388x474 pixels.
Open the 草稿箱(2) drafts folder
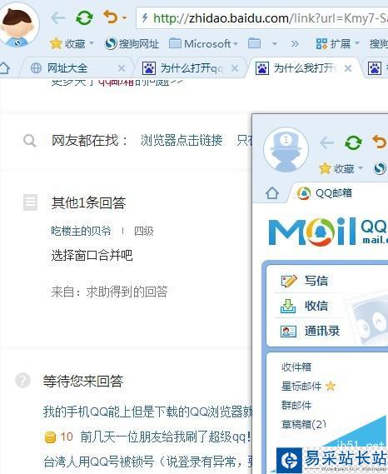click(x=304, y=425)
